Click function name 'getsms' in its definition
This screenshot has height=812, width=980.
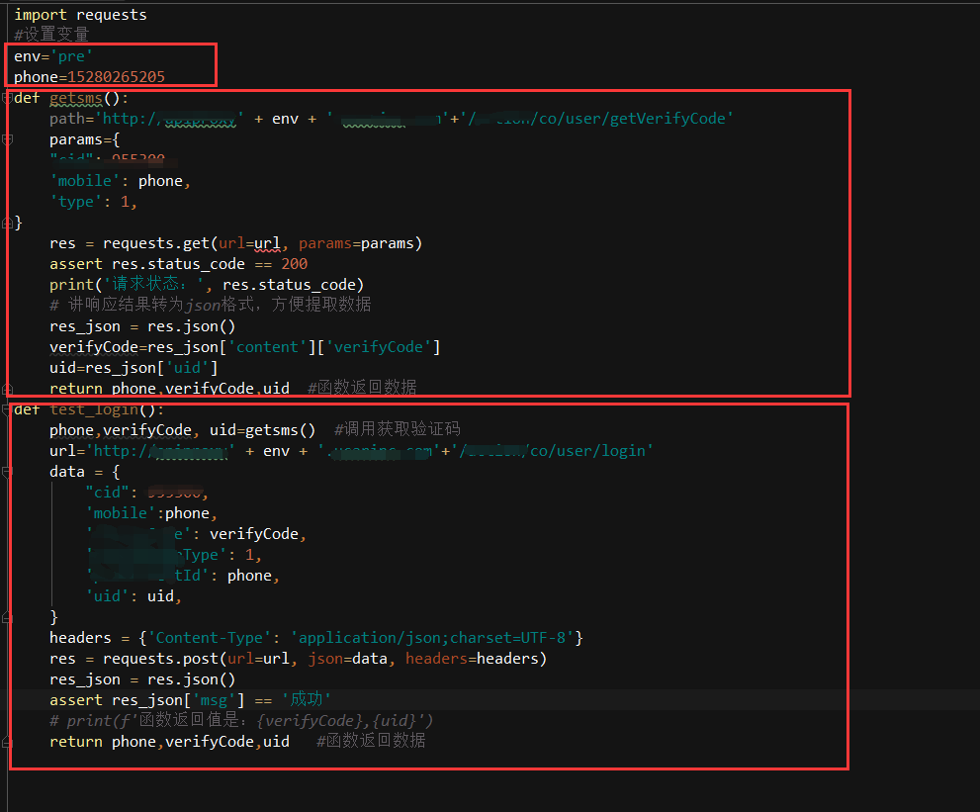coord(75,98)
